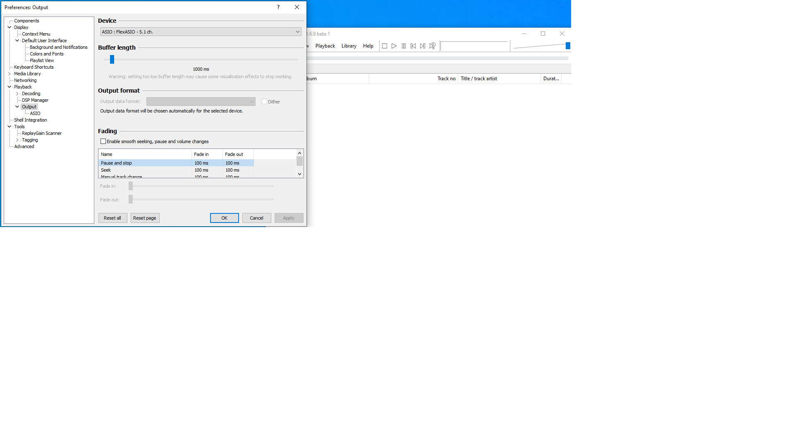Enable smooth seeking, pause and volume changes
The height and width of the screenshot is (426, 794).
pyautogui.click(x=103, y=141)
